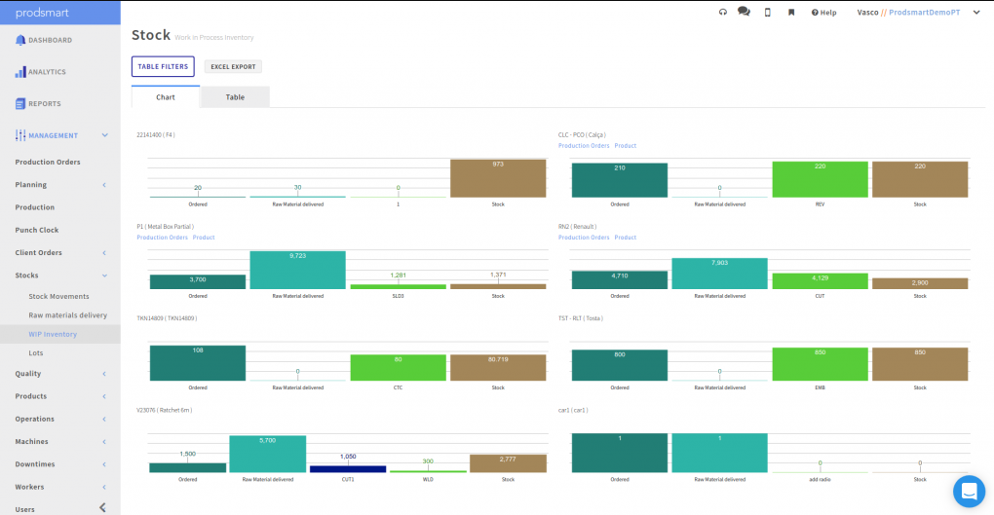Switch to the Table tab

point(235,97)
